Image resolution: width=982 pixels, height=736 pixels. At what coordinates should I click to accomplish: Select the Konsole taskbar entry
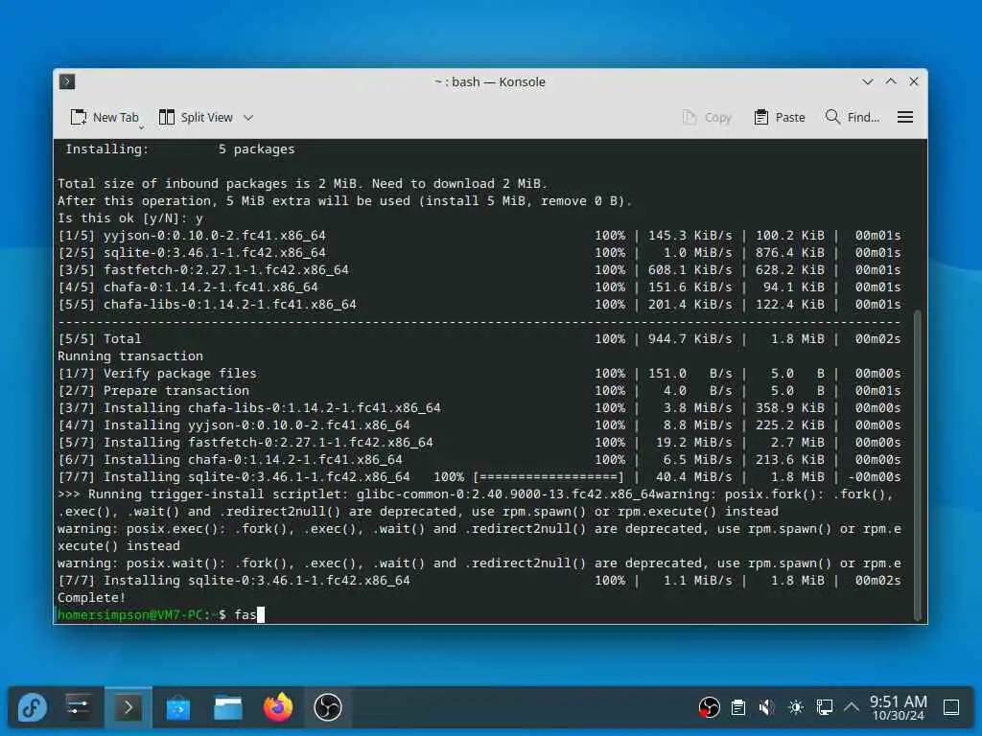[128, 708]
